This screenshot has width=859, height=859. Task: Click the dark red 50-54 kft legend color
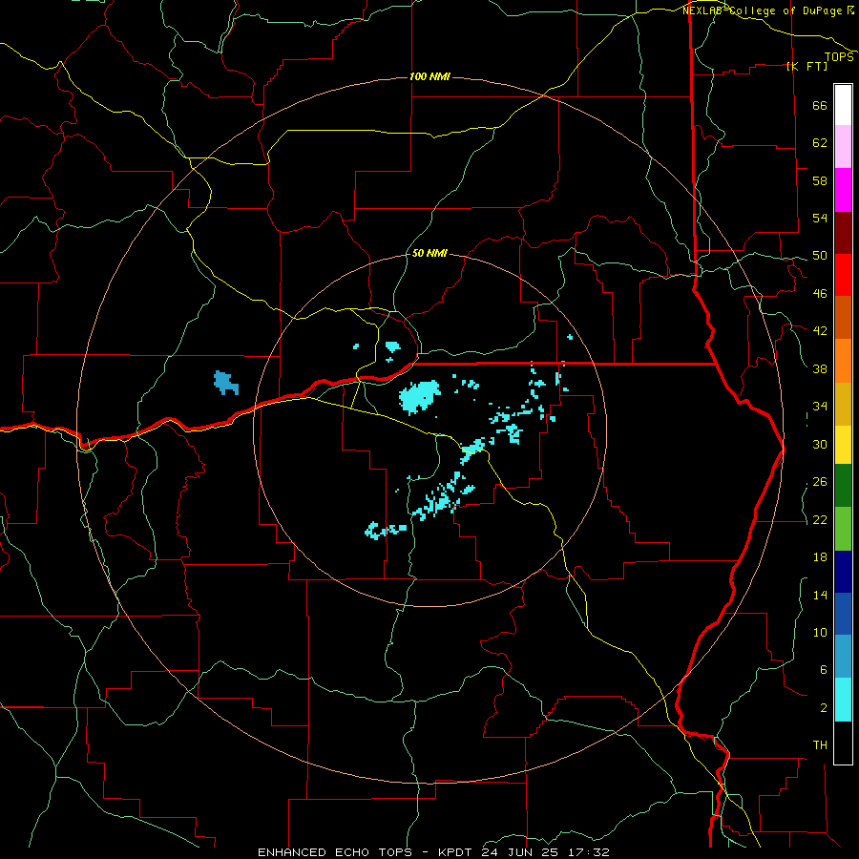843,233
